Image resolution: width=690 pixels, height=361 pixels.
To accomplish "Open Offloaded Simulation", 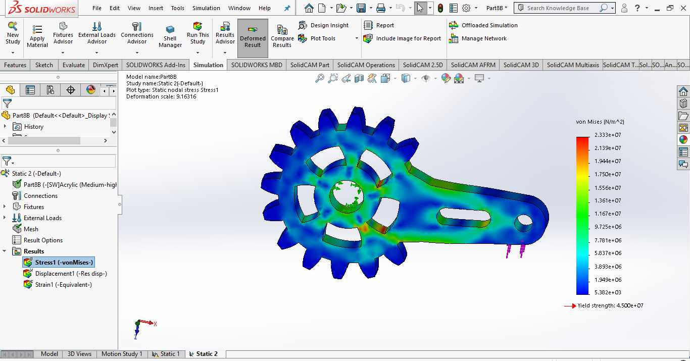I will coord(483,25).
